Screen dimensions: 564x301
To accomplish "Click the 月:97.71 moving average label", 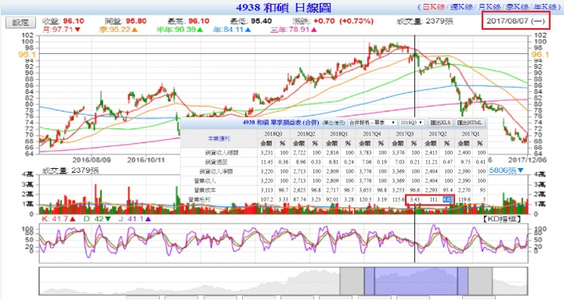I will 61,29.
